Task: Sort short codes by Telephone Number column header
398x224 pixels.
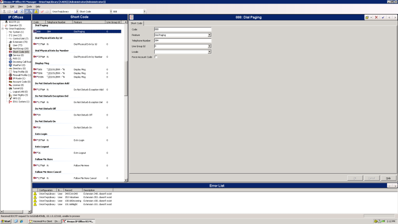Action: click(x=59, y=22)
